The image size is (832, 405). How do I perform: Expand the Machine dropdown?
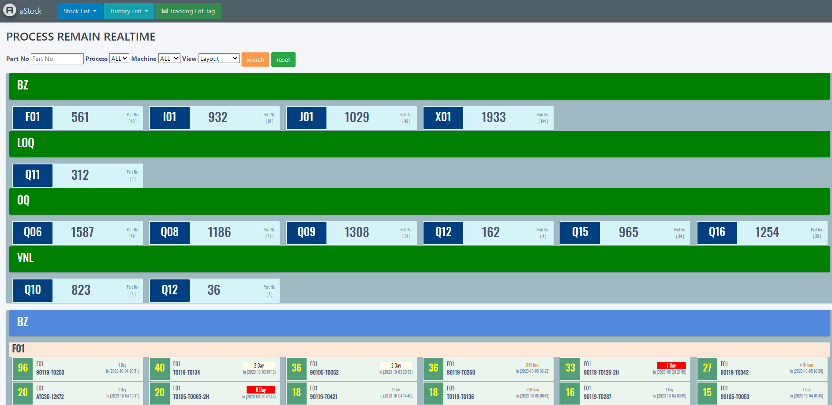tap(169, 59)
